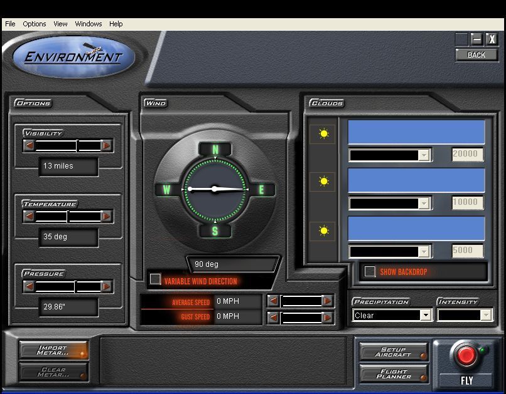Viewport: 506px width, 394px height.
Task: Open the File menu
Action: 10,24
